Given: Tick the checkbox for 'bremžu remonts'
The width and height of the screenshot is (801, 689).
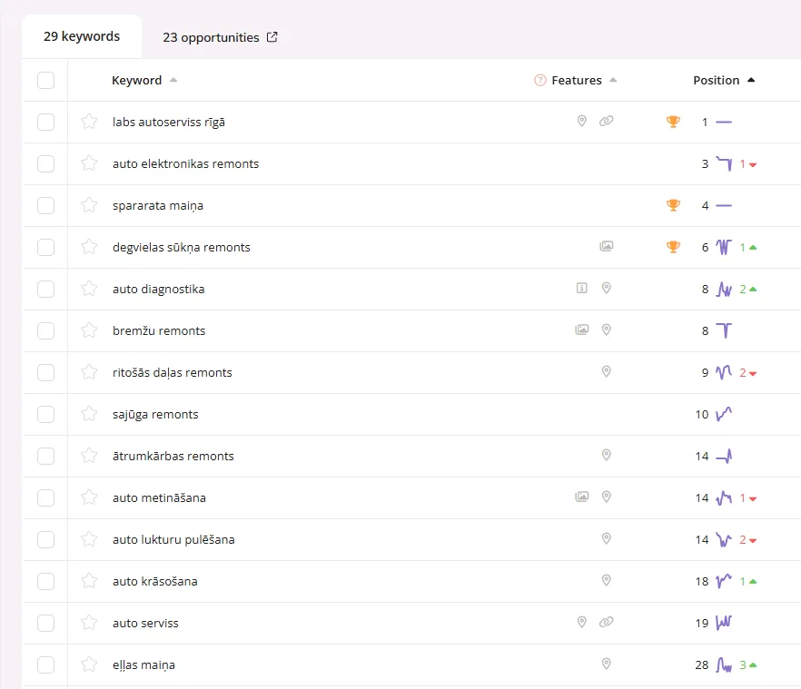Looking at the screenshot, I should pyautogui.click(x=46, y=331).
